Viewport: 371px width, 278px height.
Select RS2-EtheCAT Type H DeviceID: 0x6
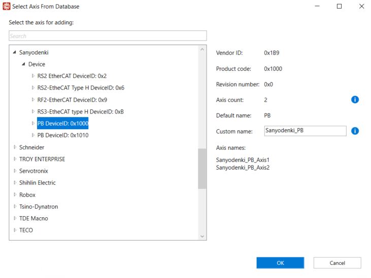(x=81, y=88)
